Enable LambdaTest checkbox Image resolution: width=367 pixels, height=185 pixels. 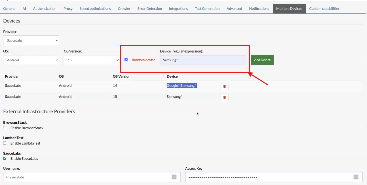coord(5,143)
